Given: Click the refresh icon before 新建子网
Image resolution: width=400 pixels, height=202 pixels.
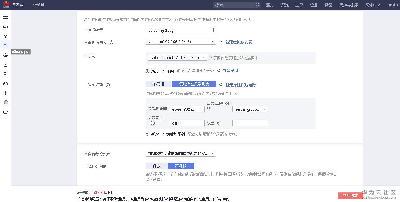Looking at the screenshot, I should pyautogui.click(x=218, y=71).
